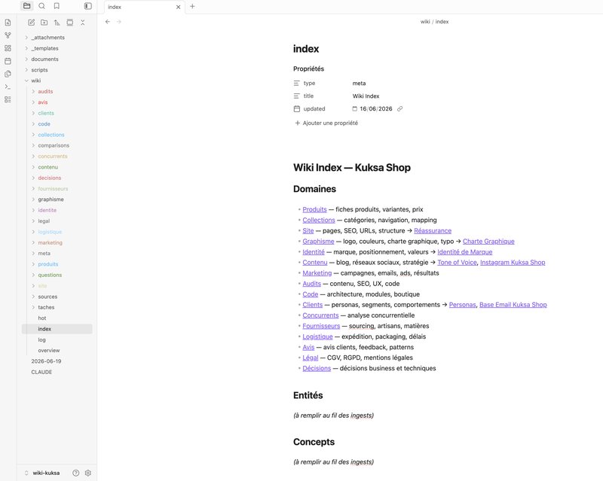Click the Propriétés heading

click(x=308, y=68)
